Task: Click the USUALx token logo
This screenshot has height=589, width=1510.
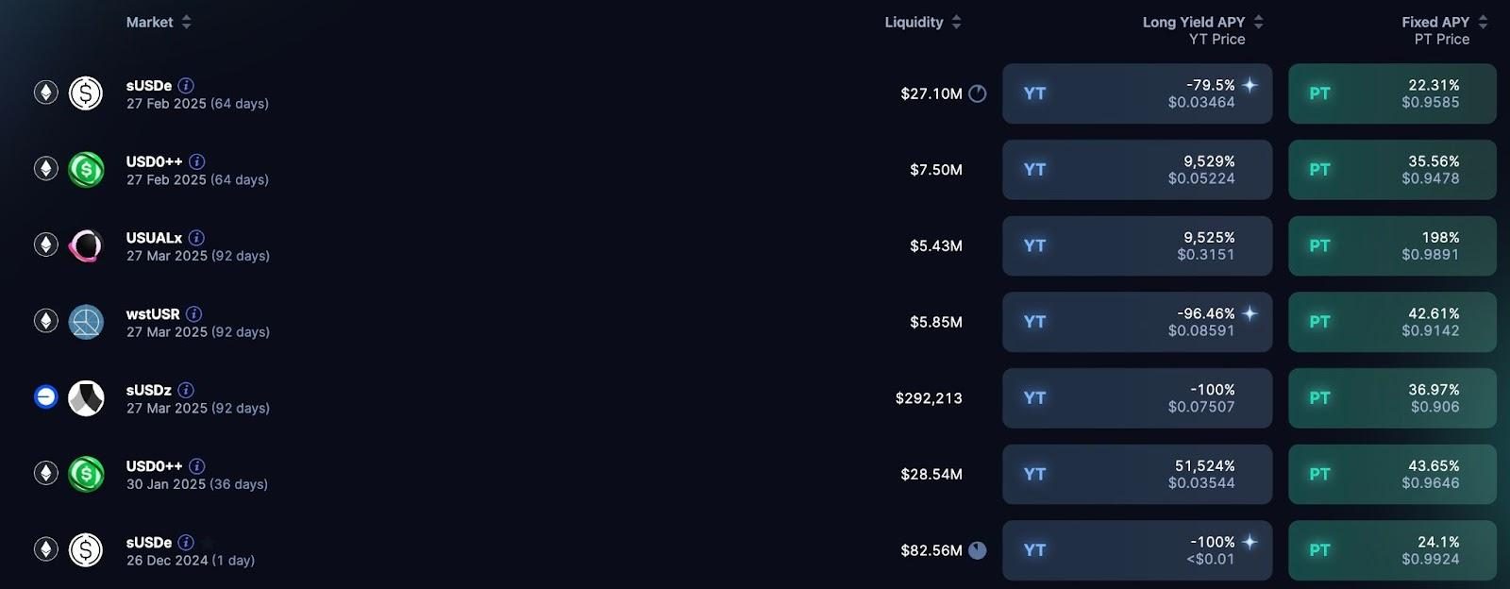Action: click(x=86, y=245)
